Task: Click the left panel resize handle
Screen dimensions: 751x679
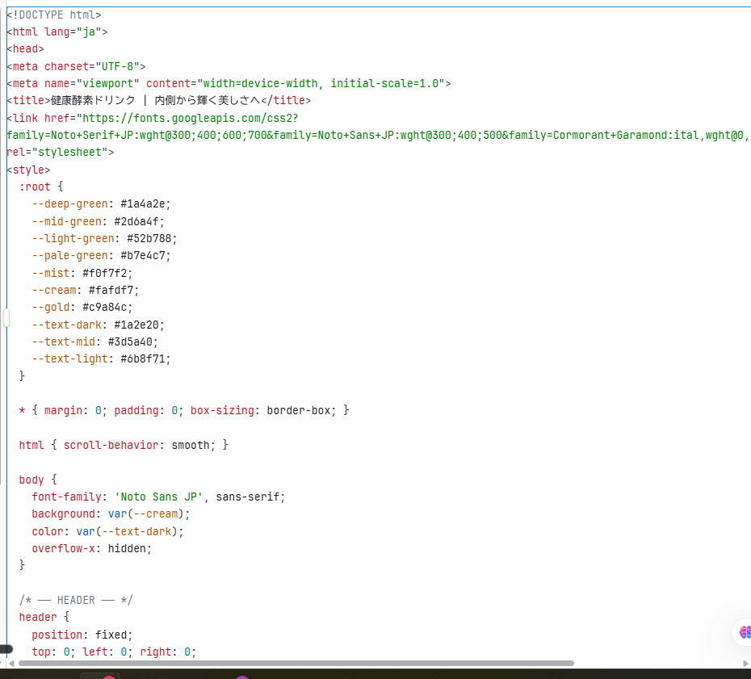Action: [6, 318]
